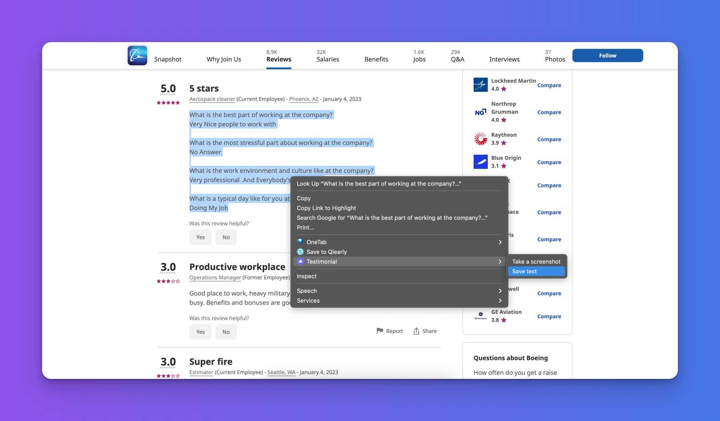Expand the OneTab submenu

(500, 242)
